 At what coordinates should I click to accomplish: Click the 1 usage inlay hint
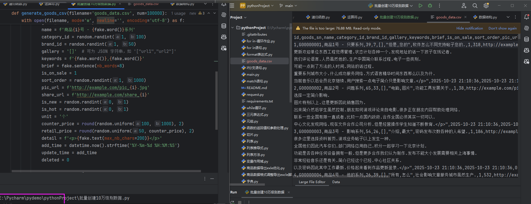tap(178, 13)
